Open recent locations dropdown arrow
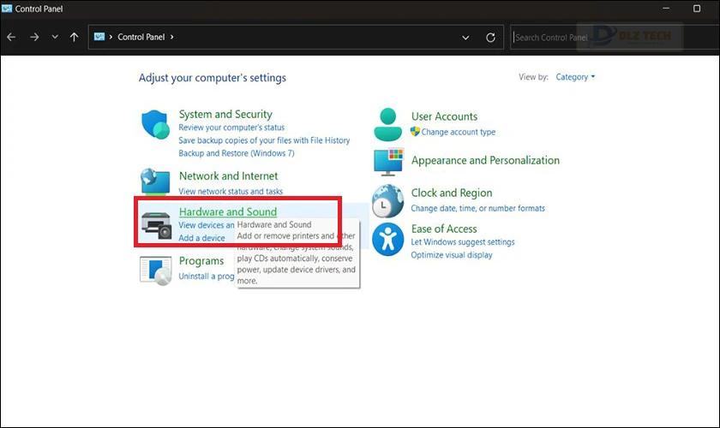Screen dimensions: 720x428 coord(55,37)
